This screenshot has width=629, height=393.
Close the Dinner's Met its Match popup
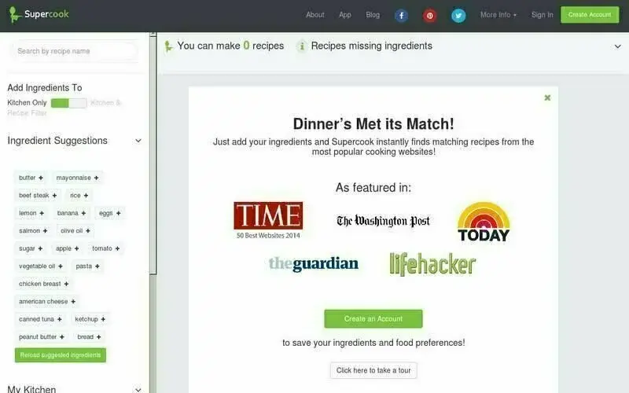click(x=547, y=97)
